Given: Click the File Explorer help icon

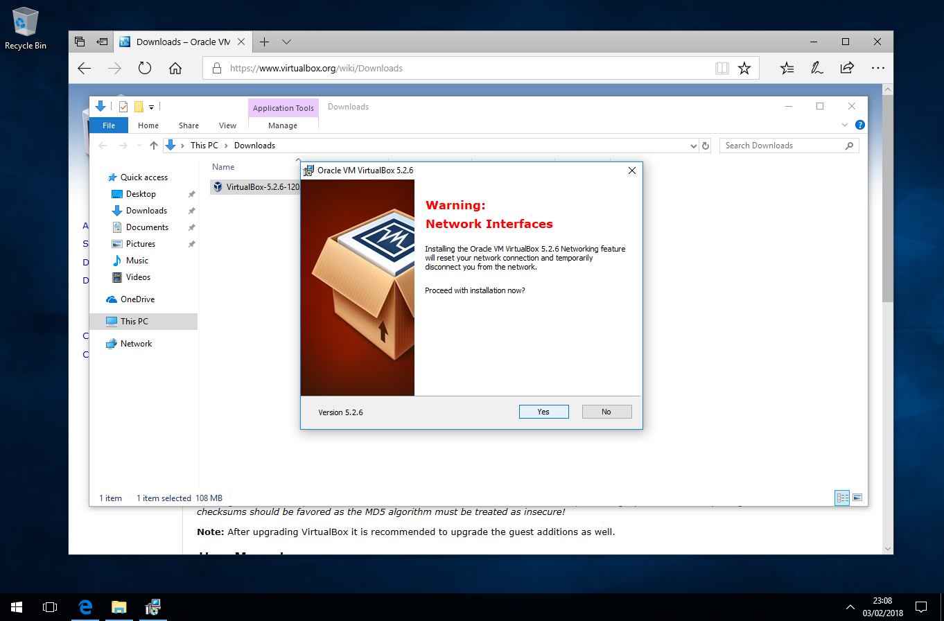Looking at the screenshot, I should pyautogui.click(x=859, y=125).
